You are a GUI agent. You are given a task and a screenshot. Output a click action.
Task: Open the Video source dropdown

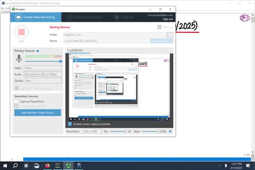coord(43,68)
